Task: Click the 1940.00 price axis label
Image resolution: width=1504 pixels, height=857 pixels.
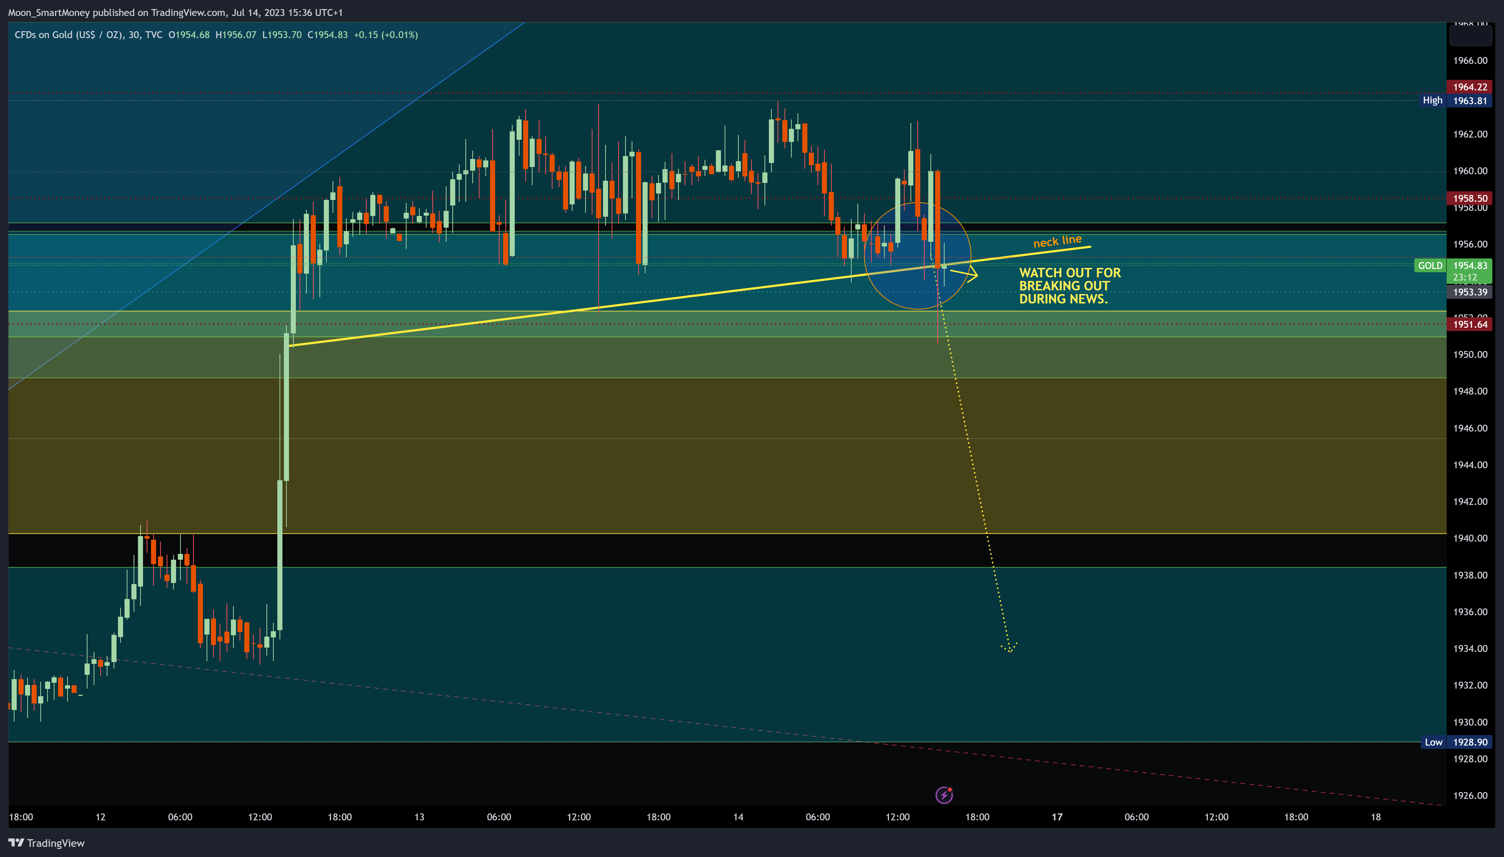Action: point(1470,538)
